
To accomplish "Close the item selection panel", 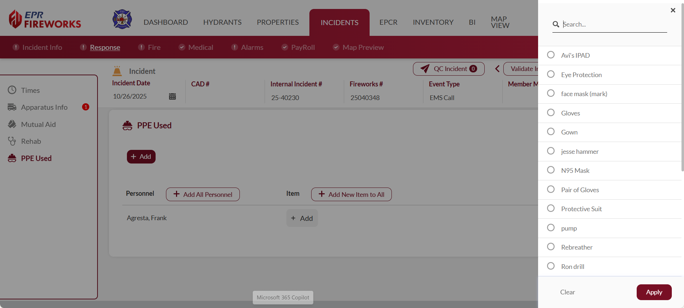I will pos(673,10).
